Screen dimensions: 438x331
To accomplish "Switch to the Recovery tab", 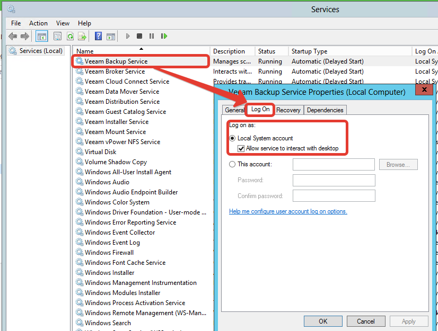I will coord(288,110).
